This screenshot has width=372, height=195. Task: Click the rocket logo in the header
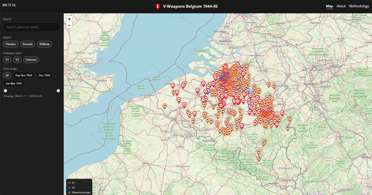(158, 6)
